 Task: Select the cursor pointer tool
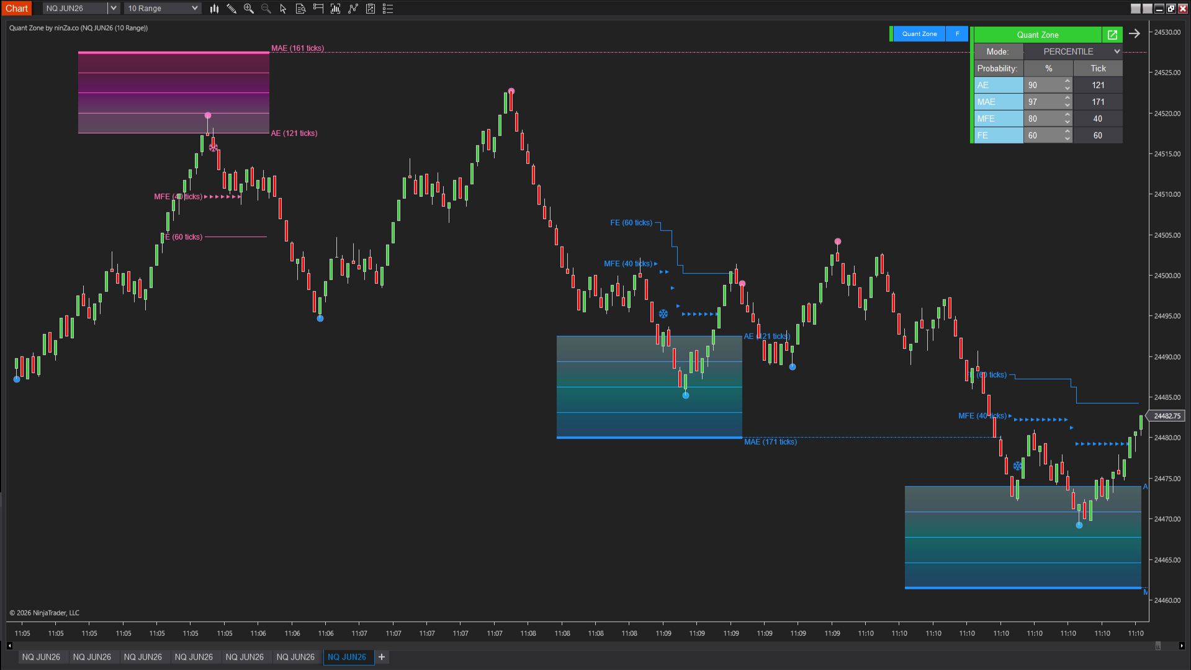pyautogui.click(x=283, y=9)
